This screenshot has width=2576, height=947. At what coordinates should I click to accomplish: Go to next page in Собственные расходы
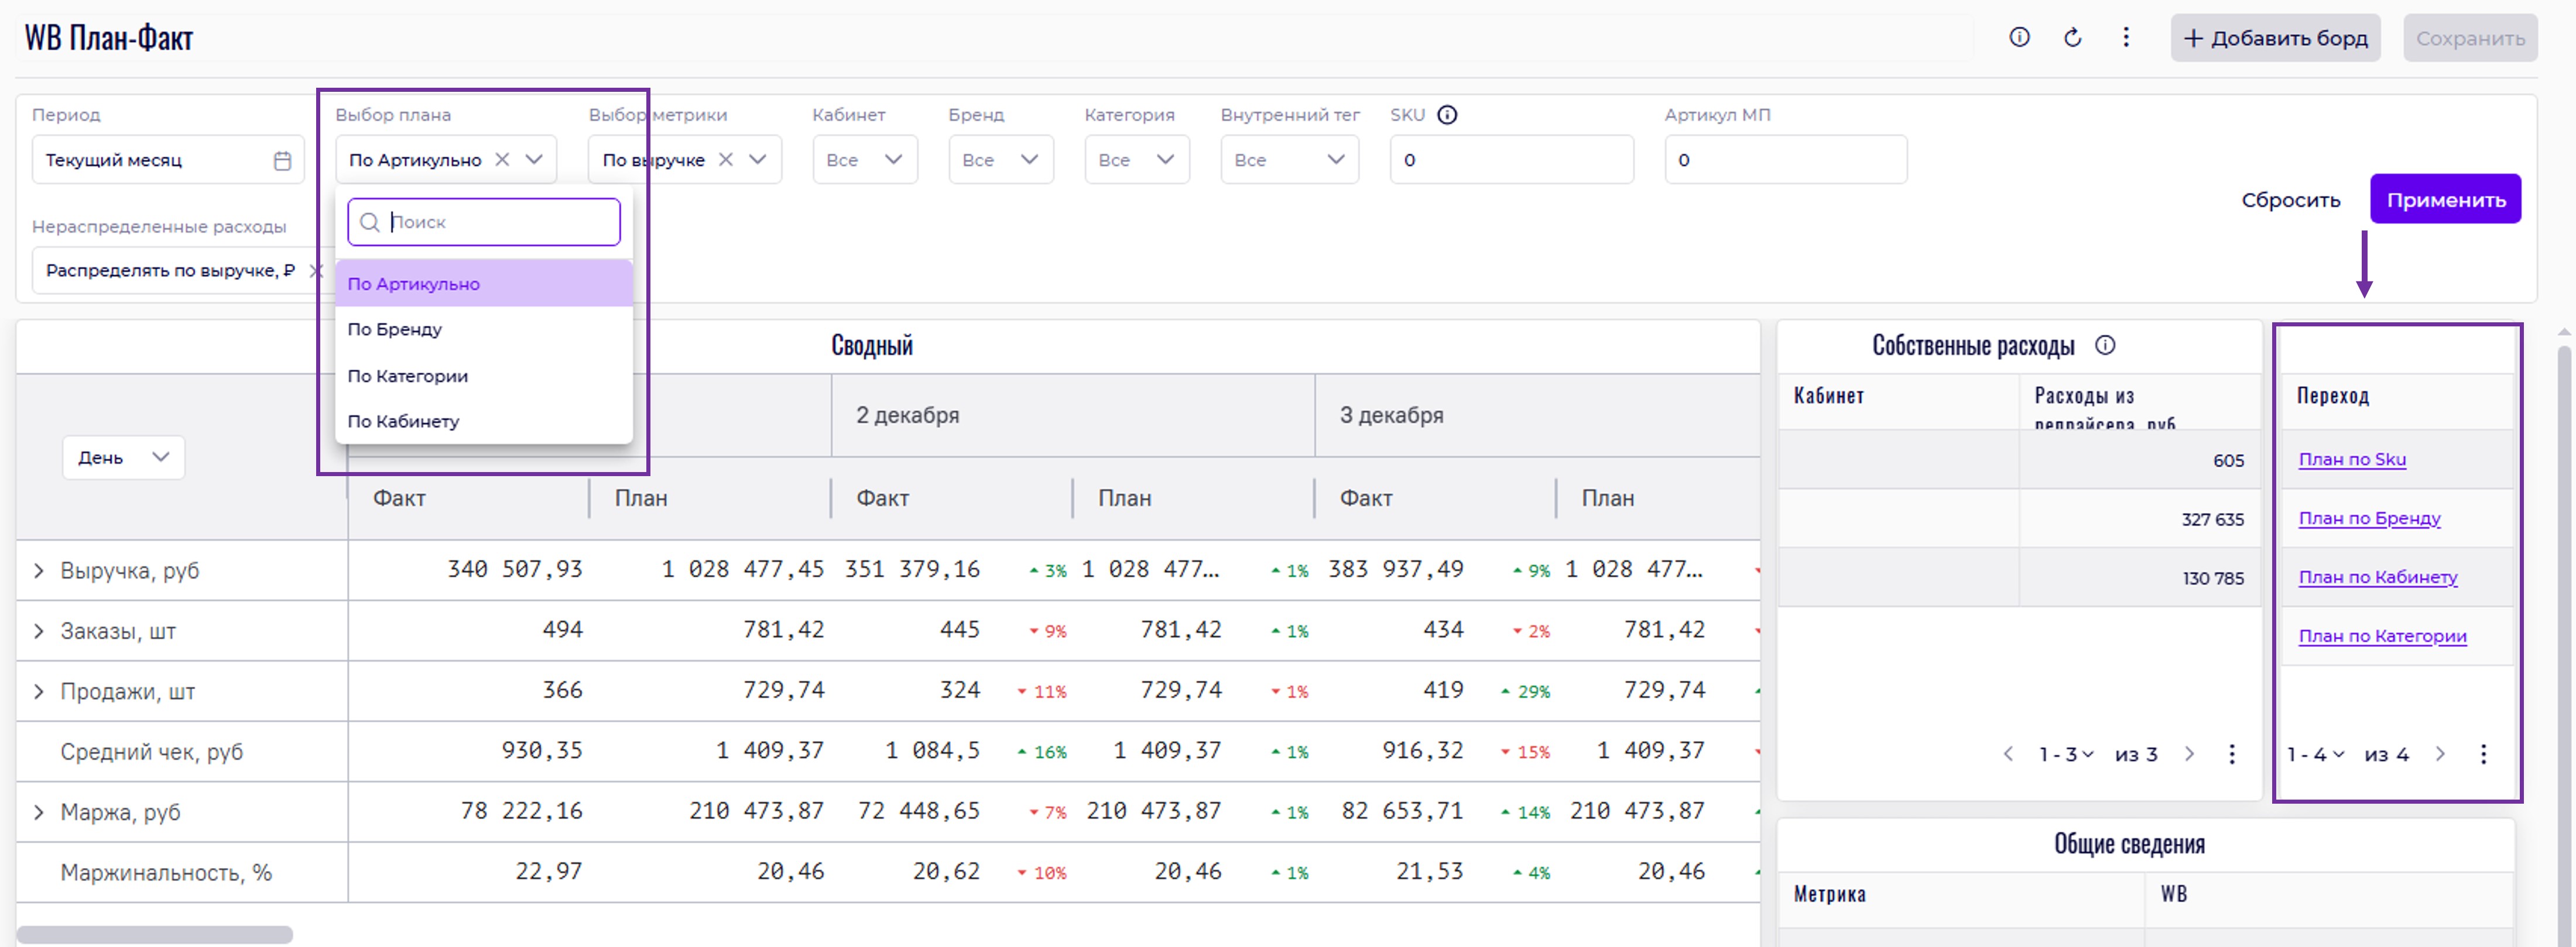click(x=2189, y=754)
